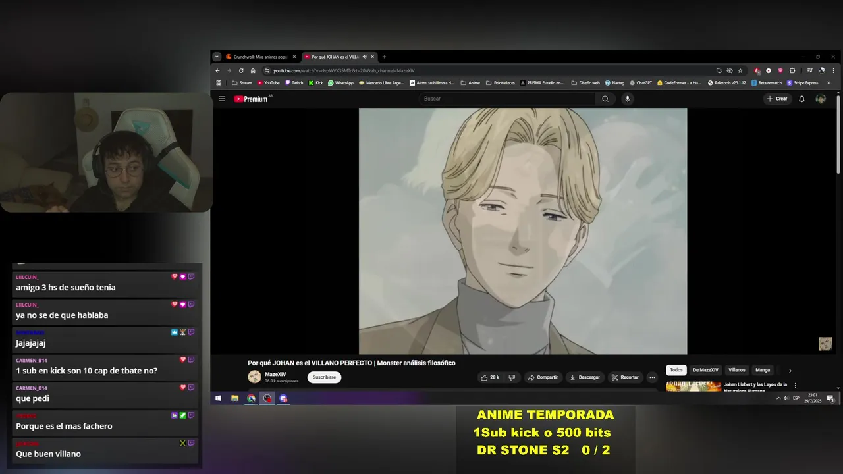Screen dimensions: 843x474
Task: Show more filter chips with right chevron
Action: [790, 371]
